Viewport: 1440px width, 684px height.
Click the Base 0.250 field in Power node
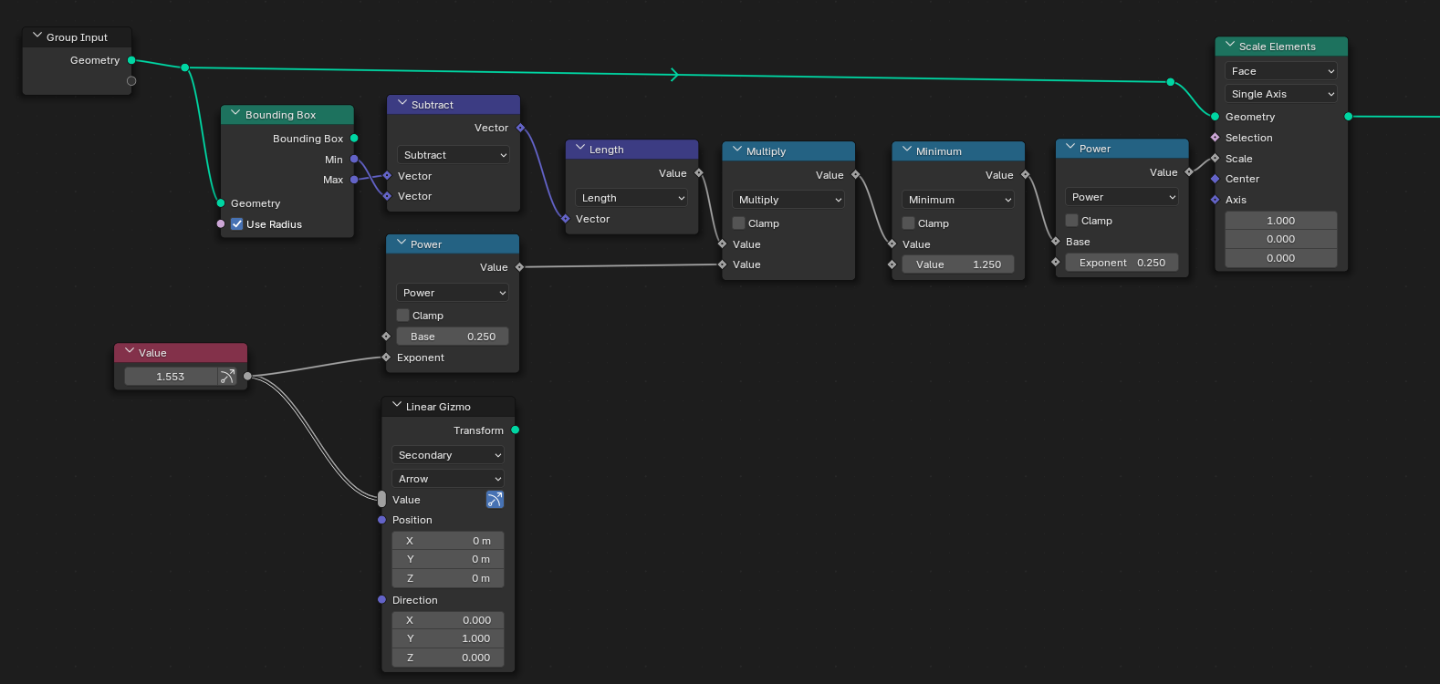tap(452, 337)
